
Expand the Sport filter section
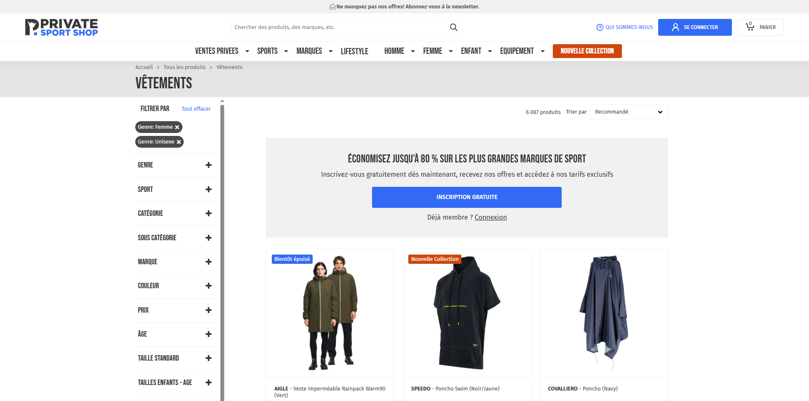click(175, 189)
